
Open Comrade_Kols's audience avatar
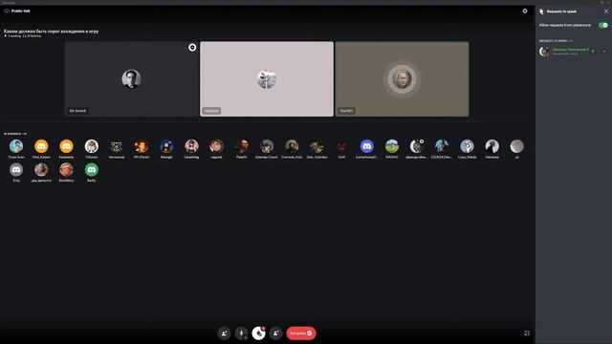point(292,146)
